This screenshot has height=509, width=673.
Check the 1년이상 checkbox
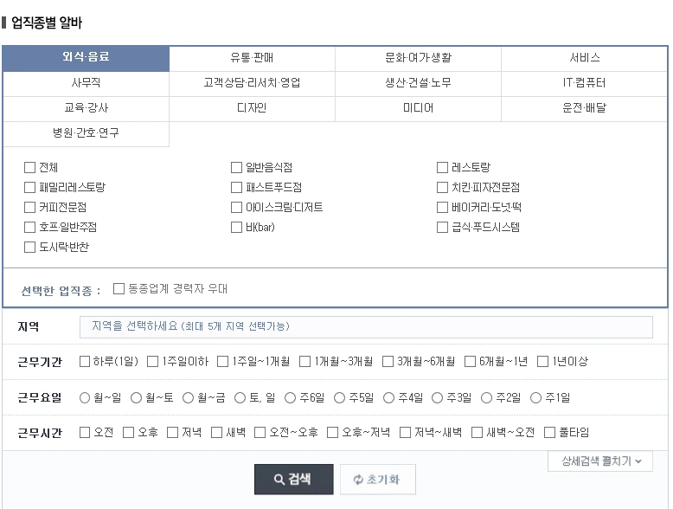coord(543,362)
